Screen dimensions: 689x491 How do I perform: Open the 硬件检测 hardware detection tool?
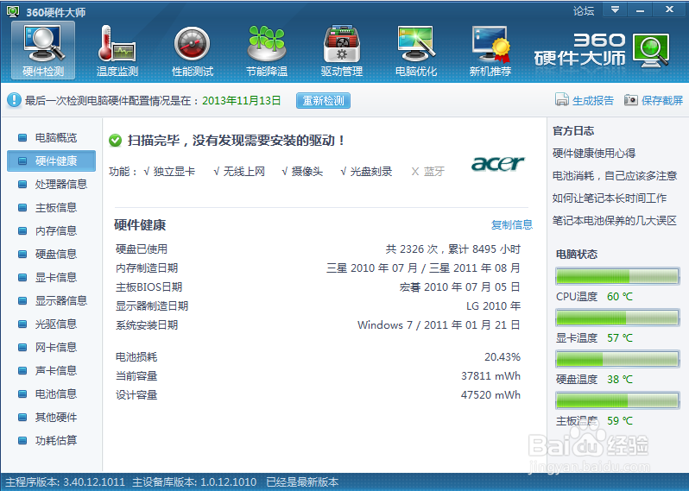point(43,50)
